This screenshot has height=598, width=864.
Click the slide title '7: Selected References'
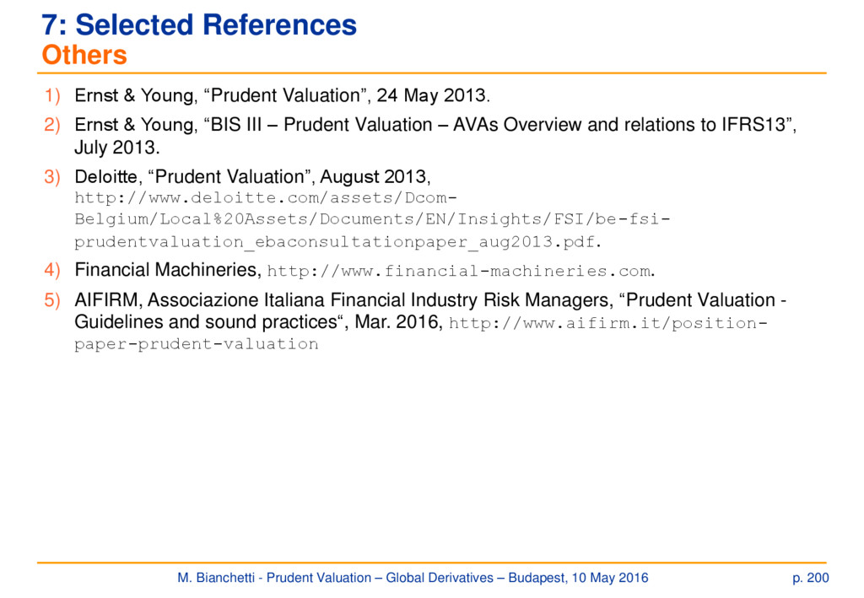[199, 24]
